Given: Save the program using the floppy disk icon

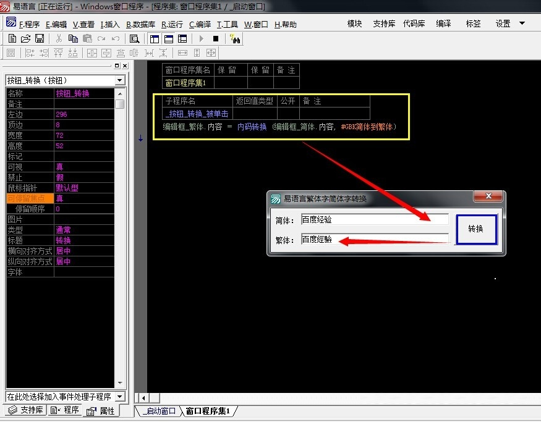Looking at the screenshot, I should [x=40, y=38].
